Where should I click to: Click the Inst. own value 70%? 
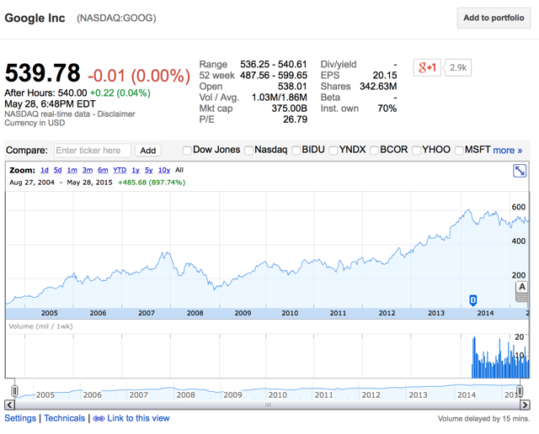tap(387, 108)
